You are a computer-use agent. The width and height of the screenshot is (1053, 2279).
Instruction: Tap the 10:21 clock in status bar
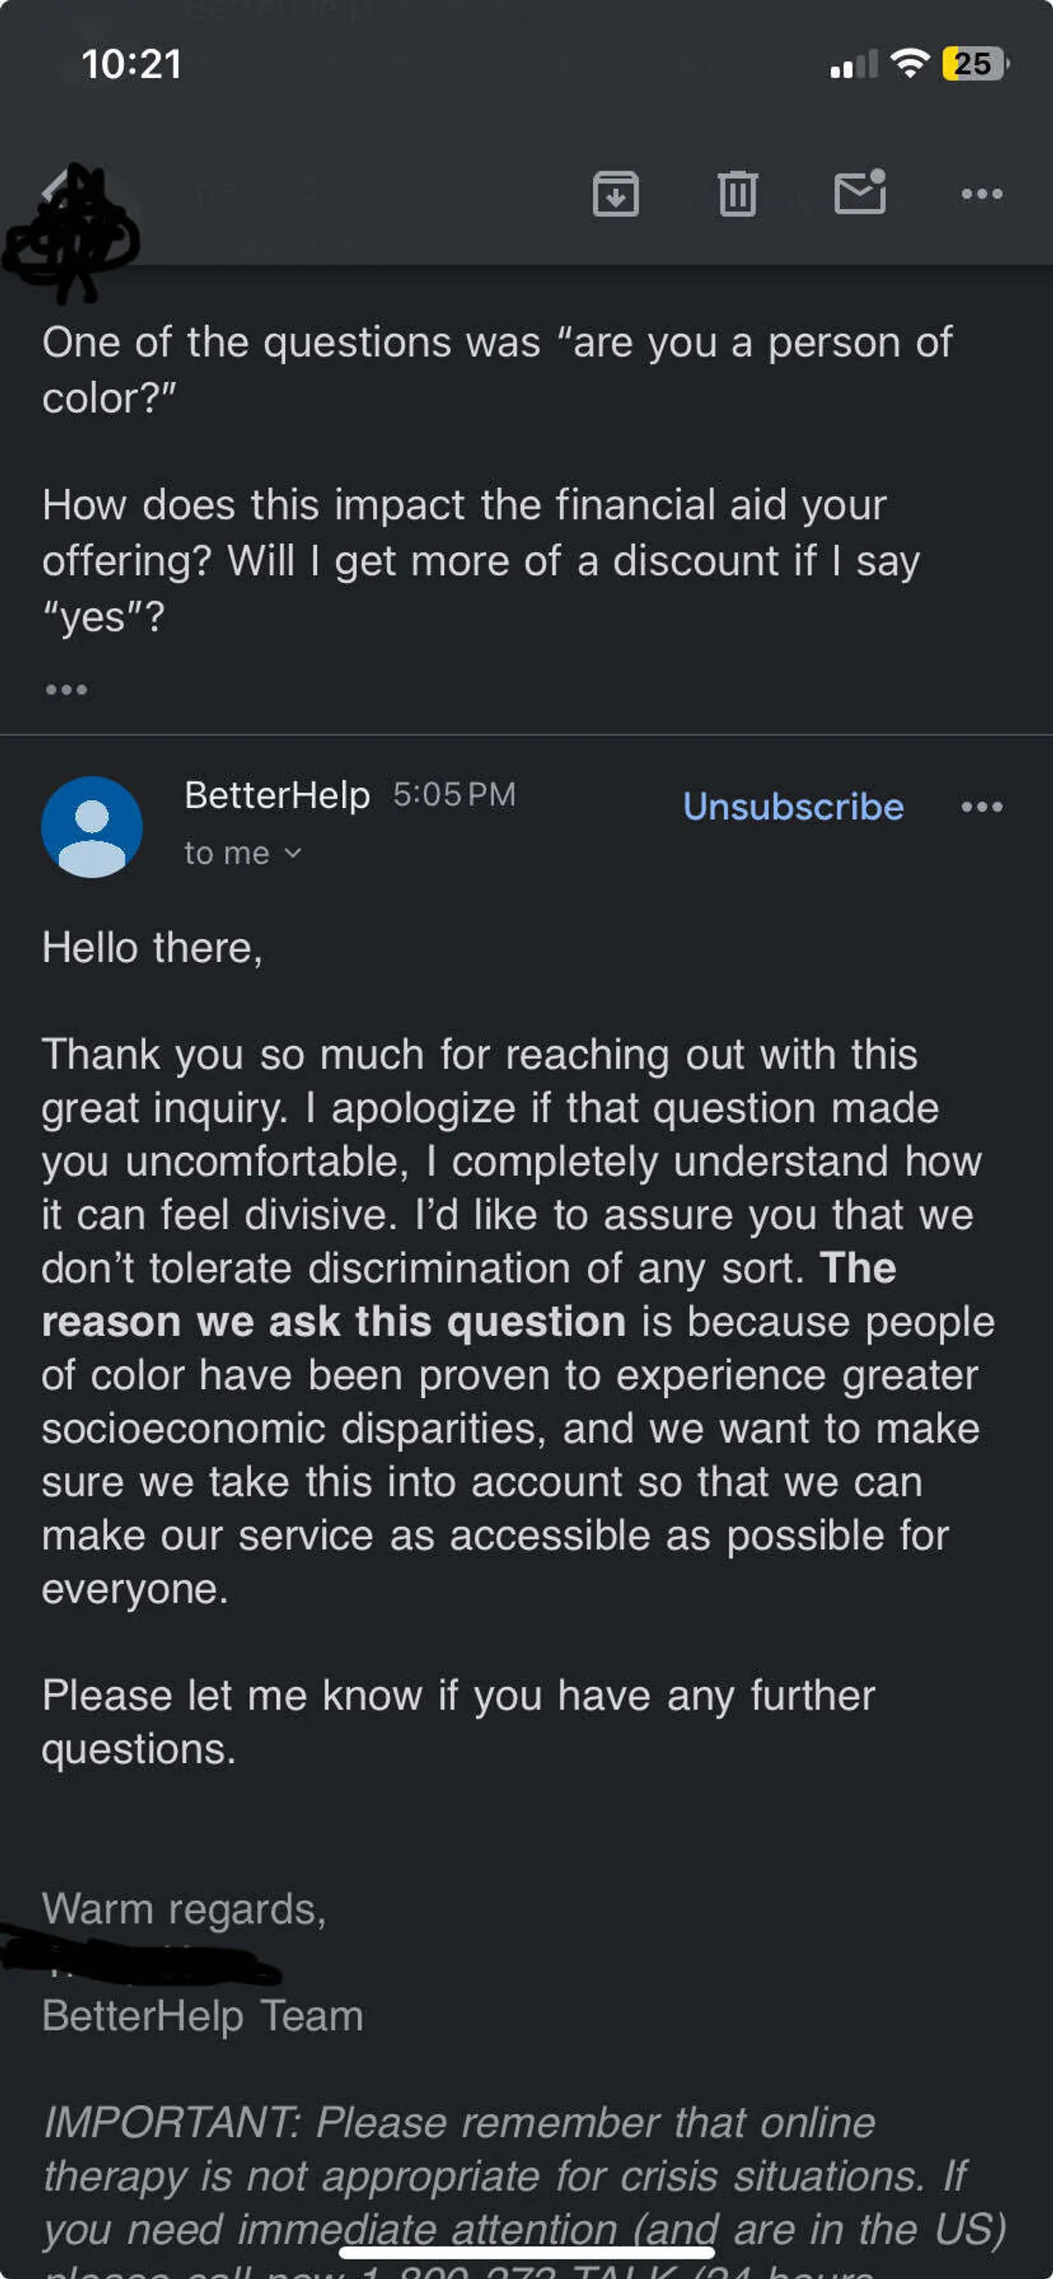[x=132, y=64]
